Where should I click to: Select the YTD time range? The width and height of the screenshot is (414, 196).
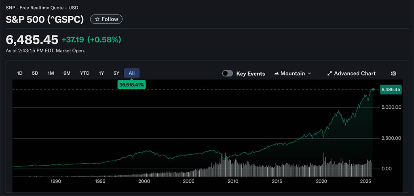tap(85, 73)
